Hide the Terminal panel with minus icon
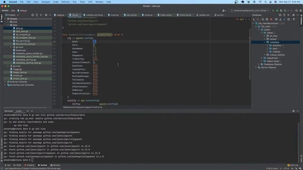This screenshot has height=170, width=303. (x=298, y=111)
